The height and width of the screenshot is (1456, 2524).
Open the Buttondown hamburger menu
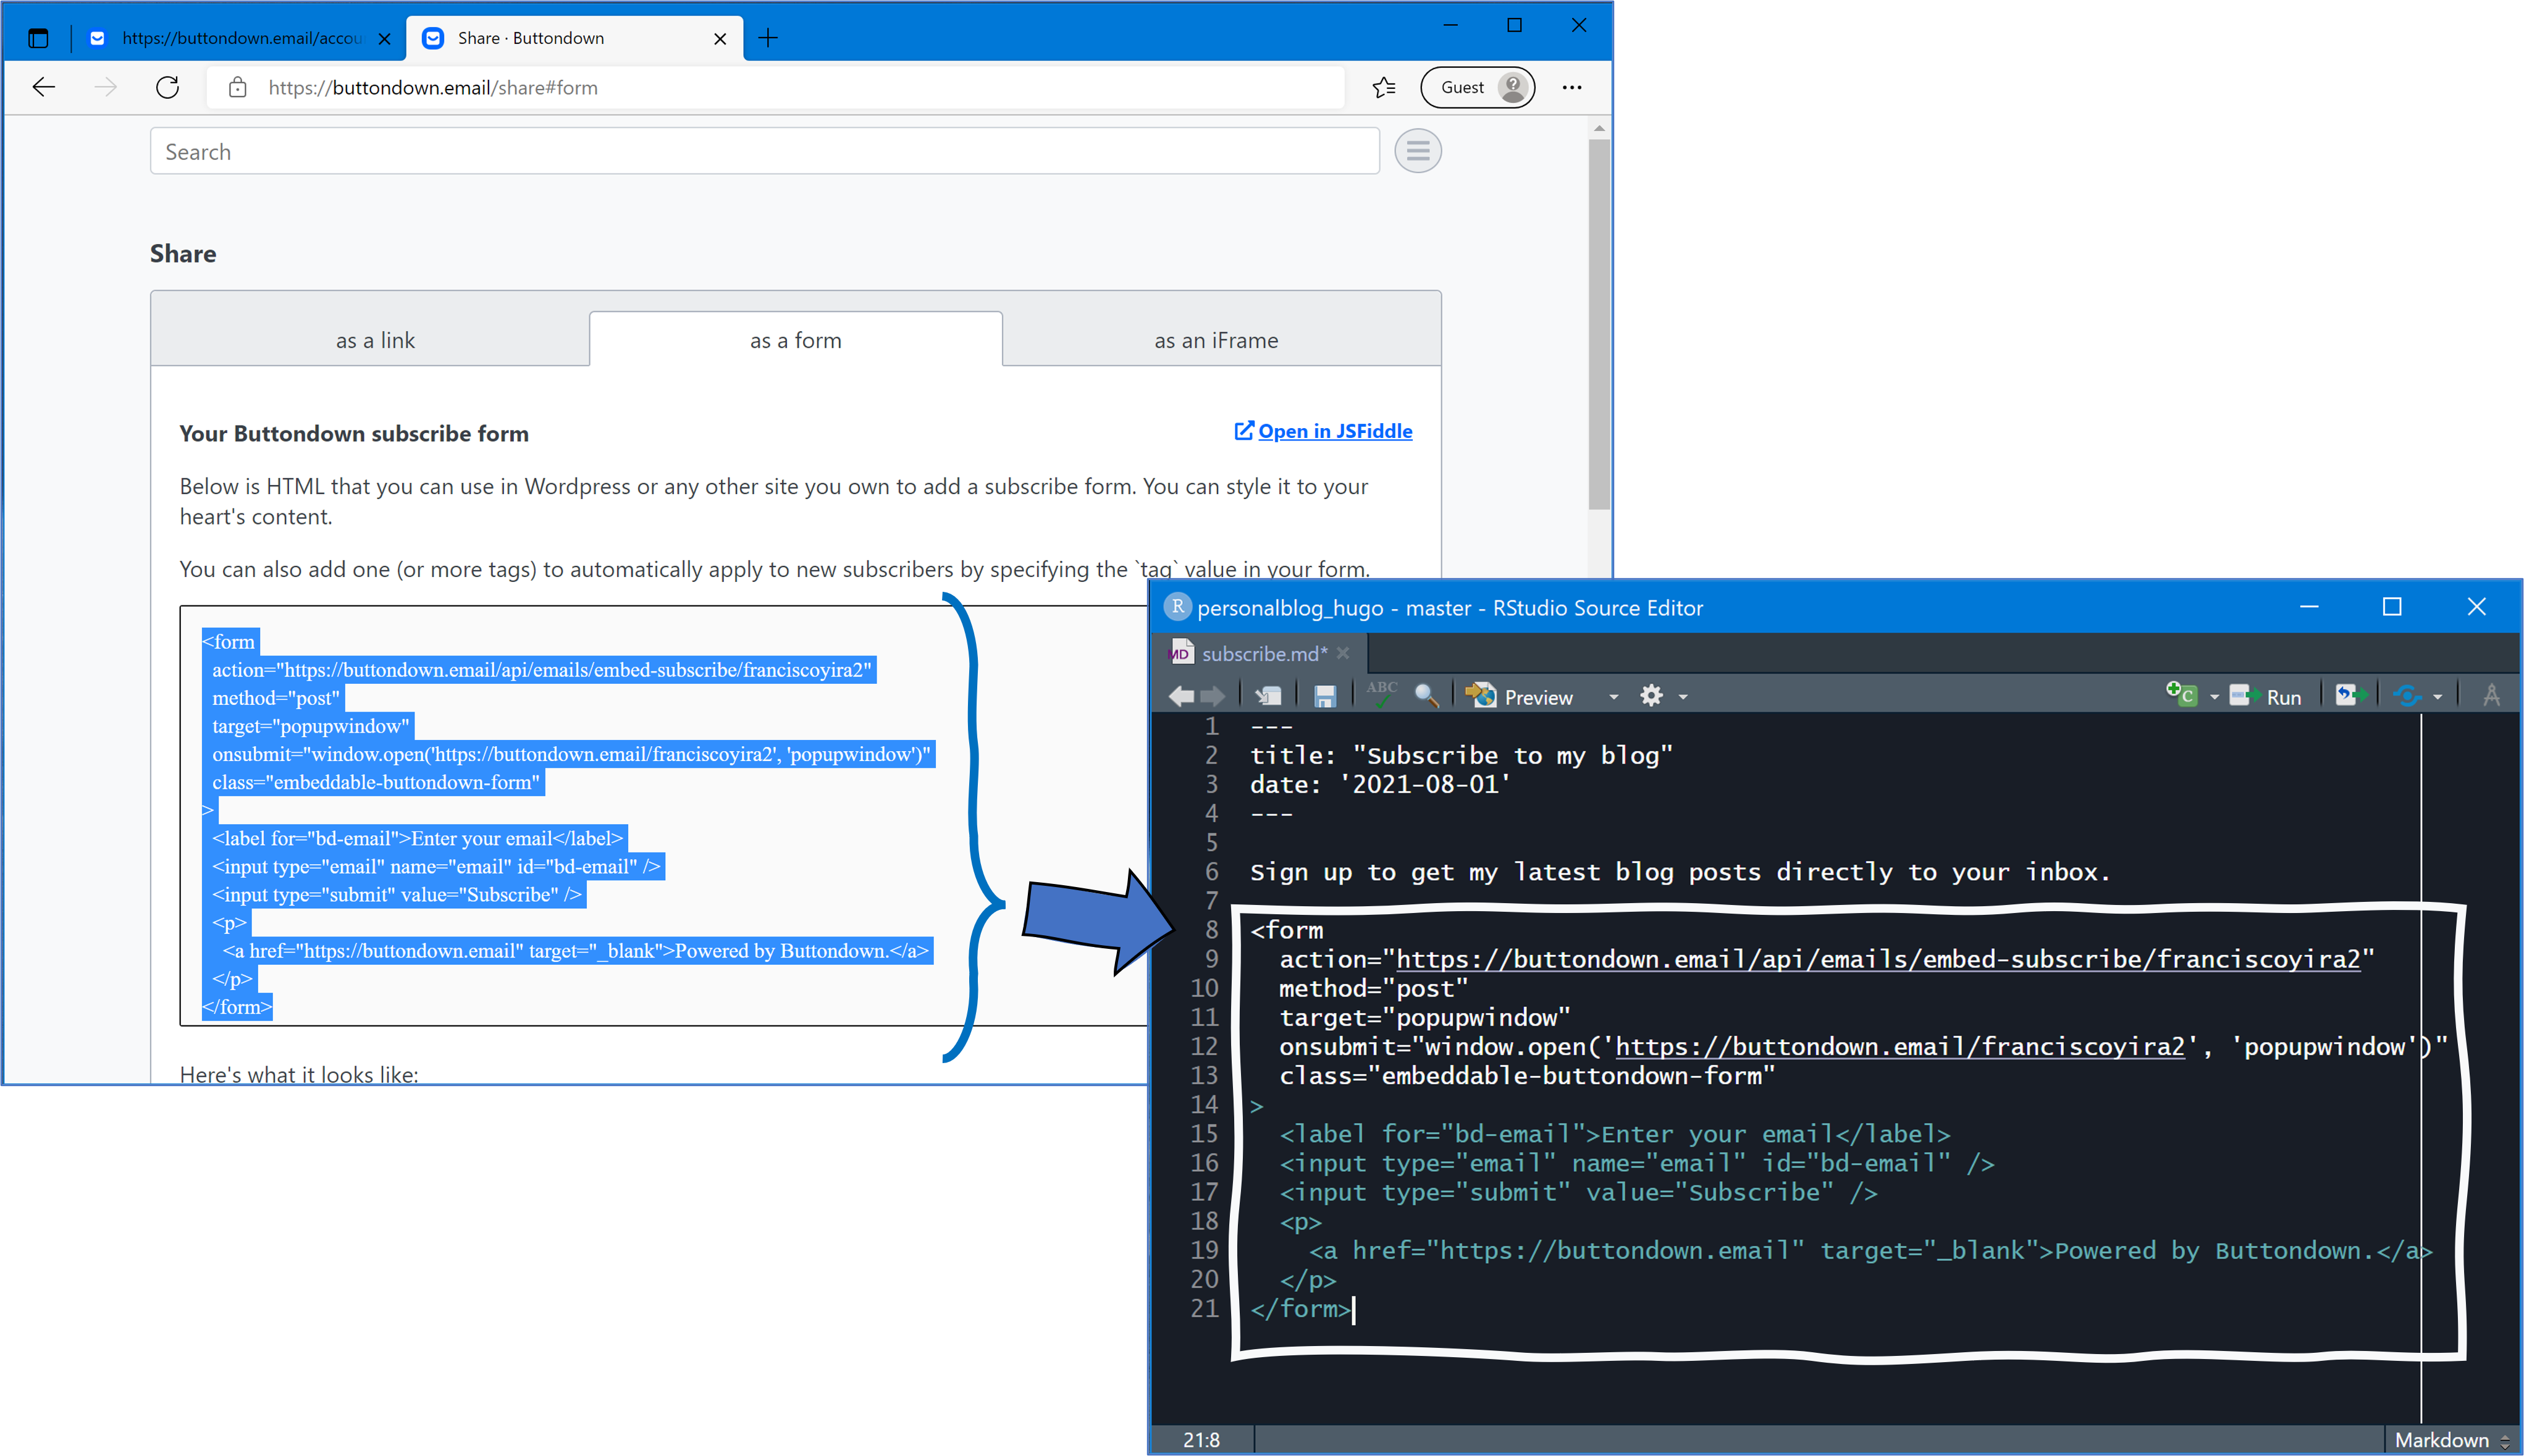[x=1417, y=151]
